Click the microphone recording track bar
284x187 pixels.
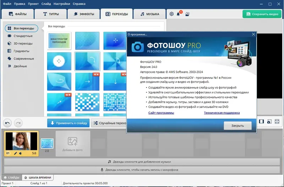tap(142, 170)
